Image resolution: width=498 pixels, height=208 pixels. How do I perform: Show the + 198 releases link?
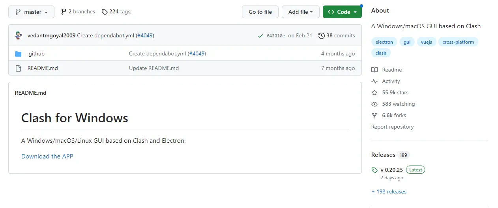coord(389,192)
